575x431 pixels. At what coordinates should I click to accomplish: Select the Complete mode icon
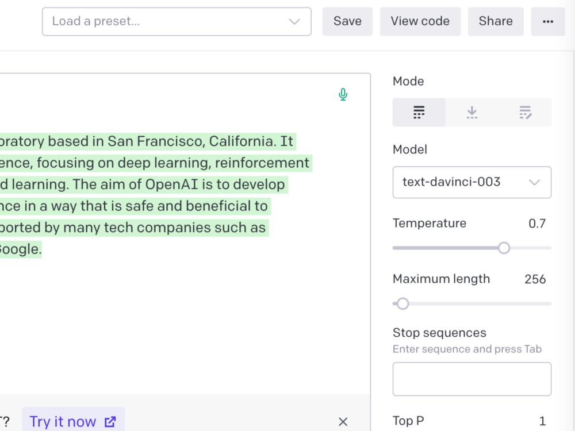coord(419,113)
